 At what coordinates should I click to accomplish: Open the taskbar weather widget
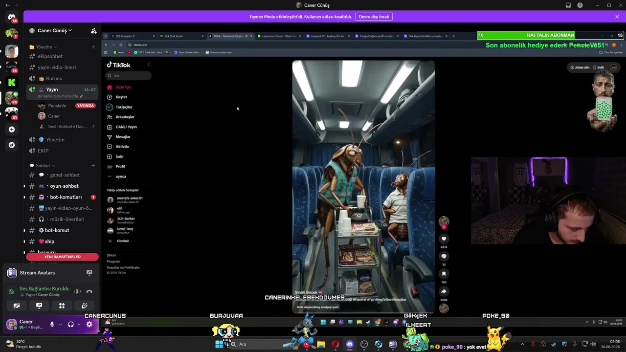click(23, 344)
